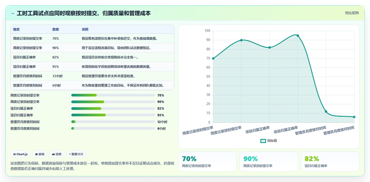Click the 表格 chip
Screen dimensions: 370x182
40,154
